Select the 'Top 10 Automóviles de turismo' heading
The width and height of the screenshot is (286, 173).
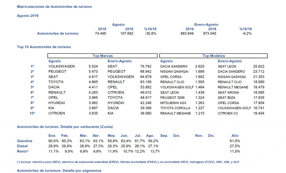coord(44,47)
